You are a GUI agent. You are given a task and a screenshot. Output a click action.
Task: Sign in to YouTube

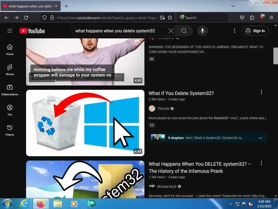[255, 31]
